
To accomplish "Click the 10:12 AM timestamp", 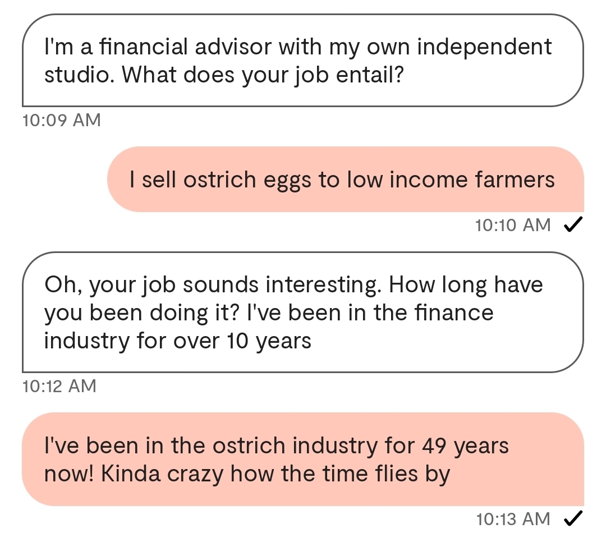I will (x=59, y=386).
